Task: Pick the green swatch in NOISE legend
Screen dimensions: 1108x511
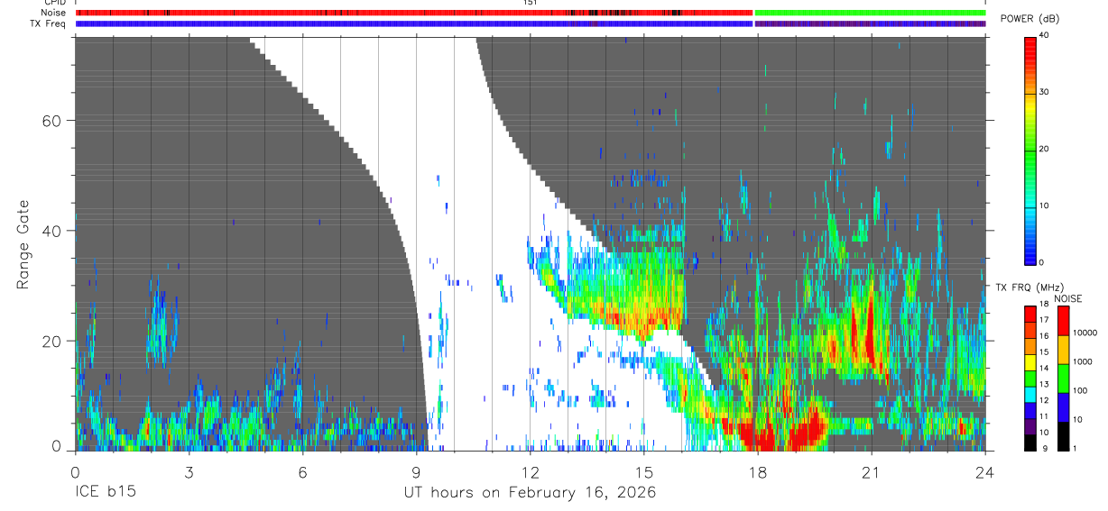Action: 1062,379
